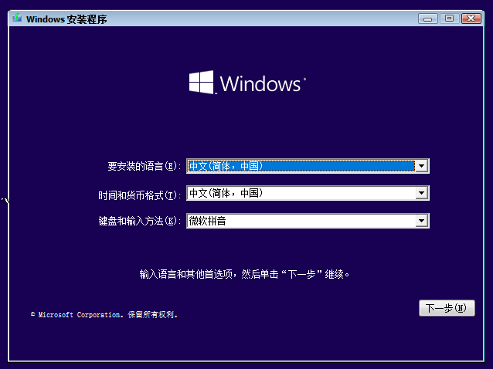Select the highlighted 中文(简体，中国) language field

point(300,166)
